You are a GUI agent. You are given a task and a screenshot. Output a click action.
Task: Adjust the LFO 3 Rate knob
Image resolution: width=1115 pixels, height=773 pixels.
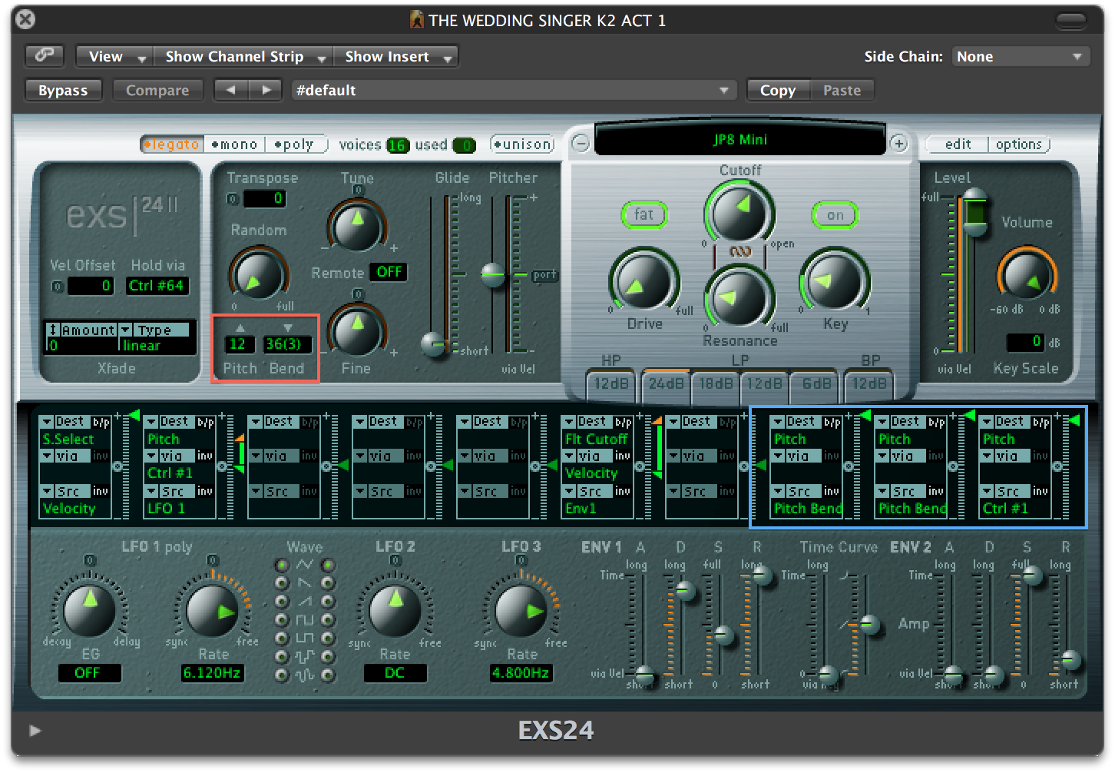[x=521, y=611]
